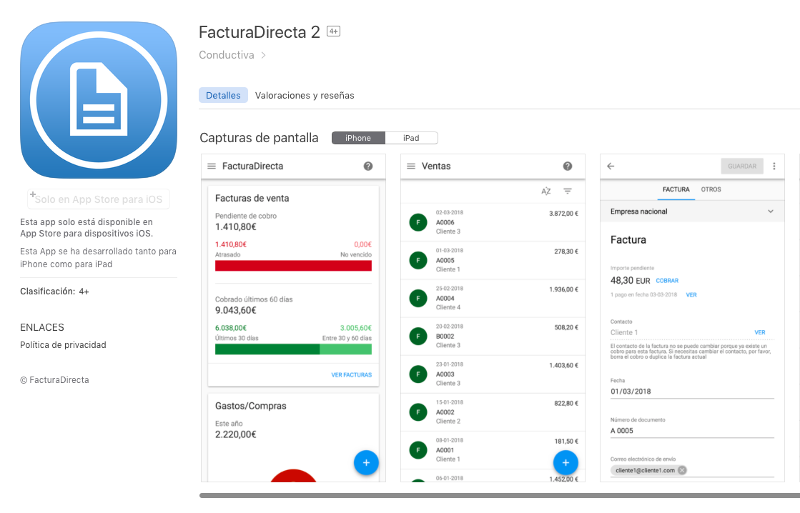The image size is (800, 513).
Task: Click avatar icon of invoice A0002
Action: 418,412
